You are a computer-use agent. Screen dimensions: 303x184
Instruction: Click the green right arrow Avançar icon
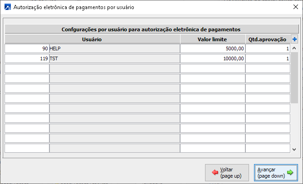pyautogui.click(x=289, y=173)
